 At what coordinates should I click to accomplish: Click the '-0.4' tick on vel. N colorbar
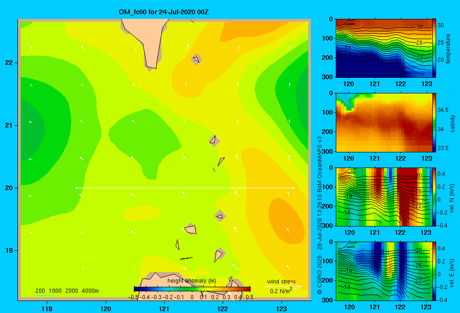[442, 225]
